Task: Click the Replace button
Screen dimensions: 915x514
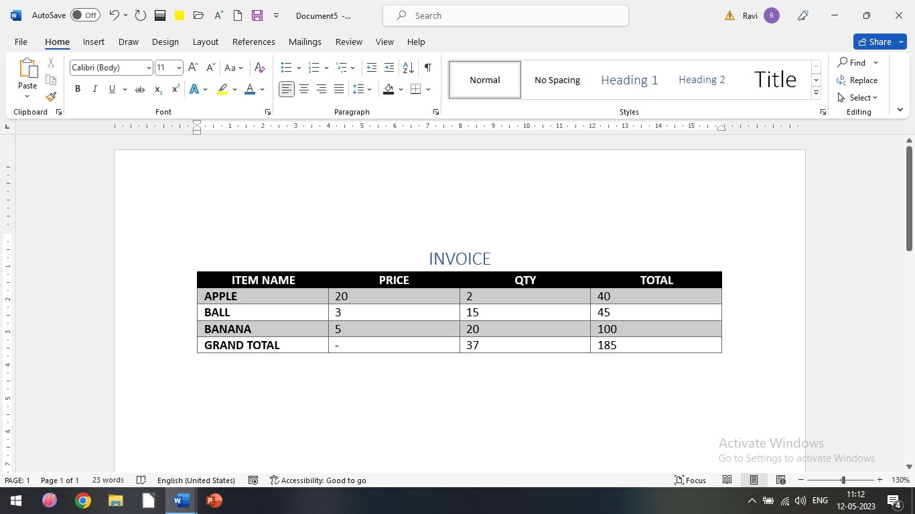Action: [857, 80]
